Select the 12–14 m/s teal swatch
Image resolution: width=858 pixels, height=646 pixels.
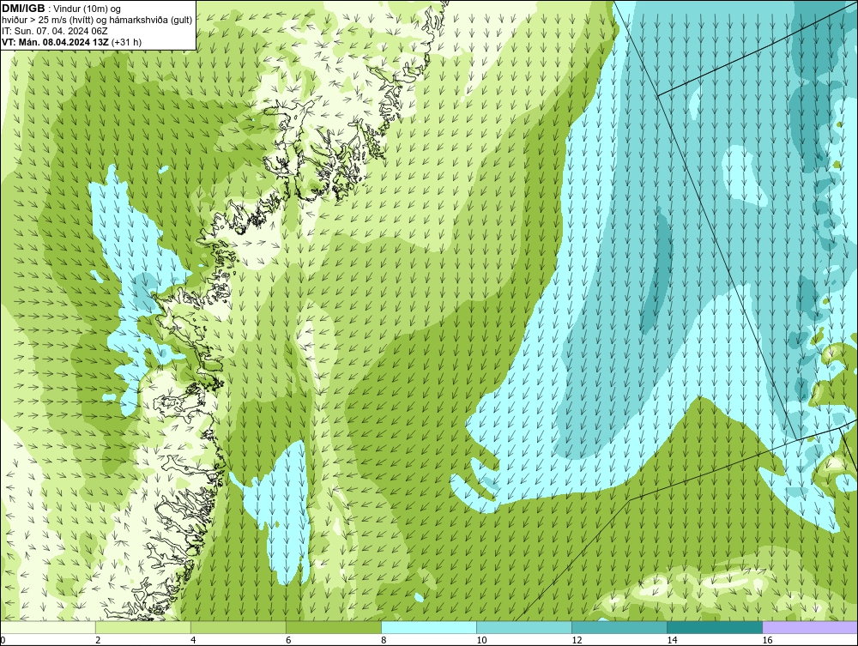click(619, 627)
